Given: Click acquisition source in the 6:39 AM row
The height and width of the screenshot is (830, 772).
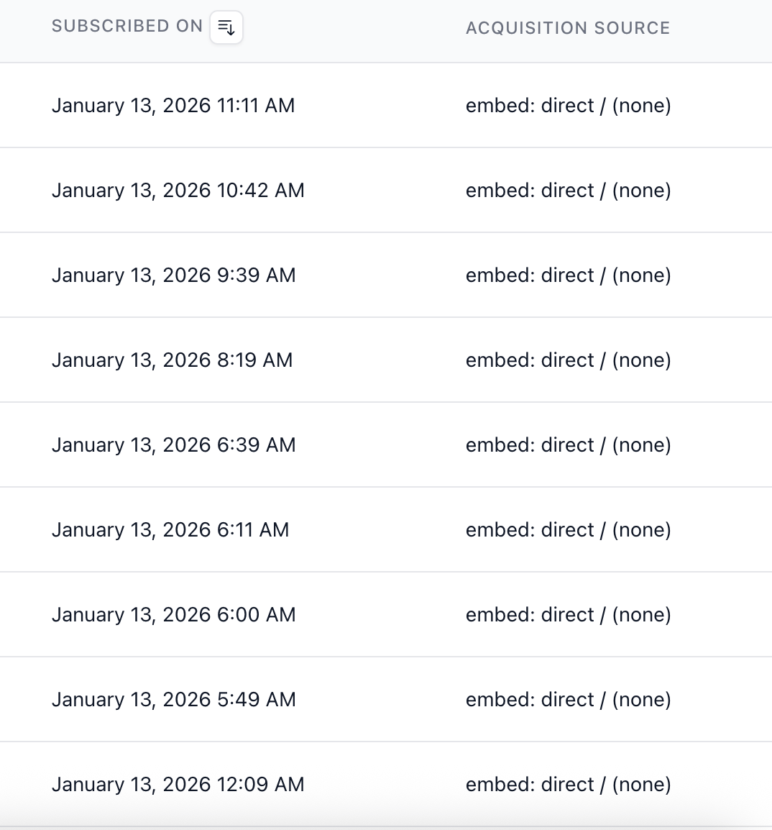Looking at the screenshot, I should click(x=569, y=445).
